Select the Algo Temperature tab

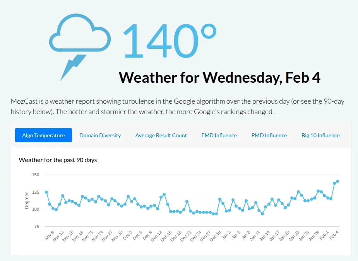click(x=43, y=135)
